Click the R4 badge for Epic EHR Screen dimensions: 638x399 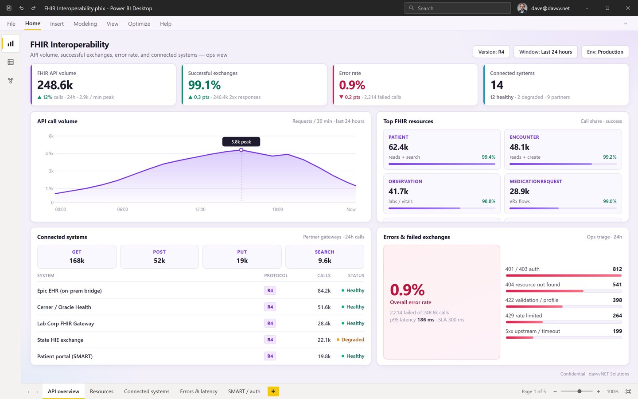[270, 290]
